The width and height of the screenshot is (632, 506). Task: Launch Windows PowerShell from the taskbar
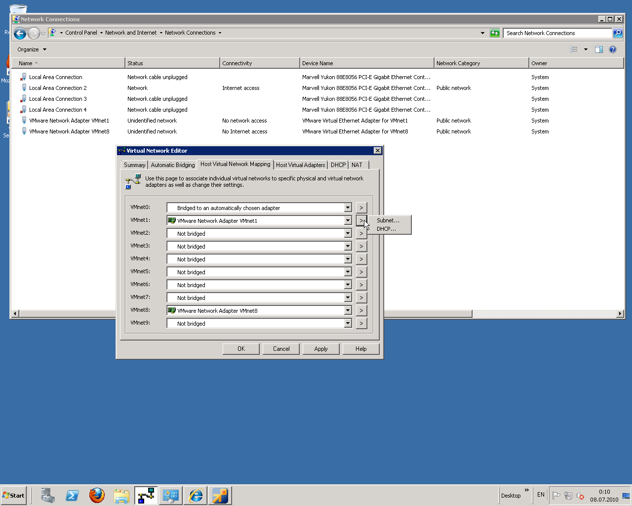tap(72, 495)
